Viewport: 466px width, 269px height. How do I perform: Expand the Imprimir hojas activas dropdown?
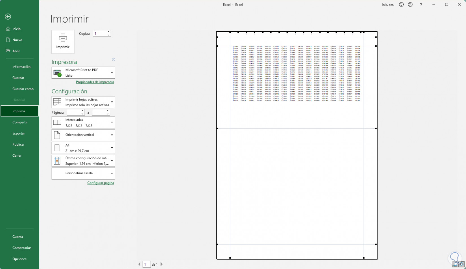pos(83,102)
